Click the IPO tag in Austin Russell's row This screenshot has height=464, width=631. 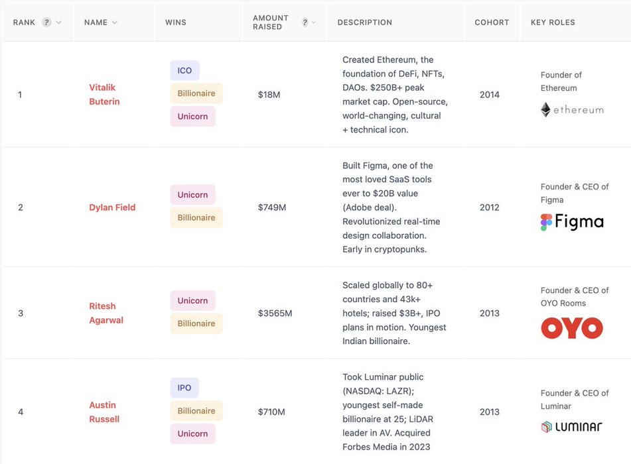184,388
